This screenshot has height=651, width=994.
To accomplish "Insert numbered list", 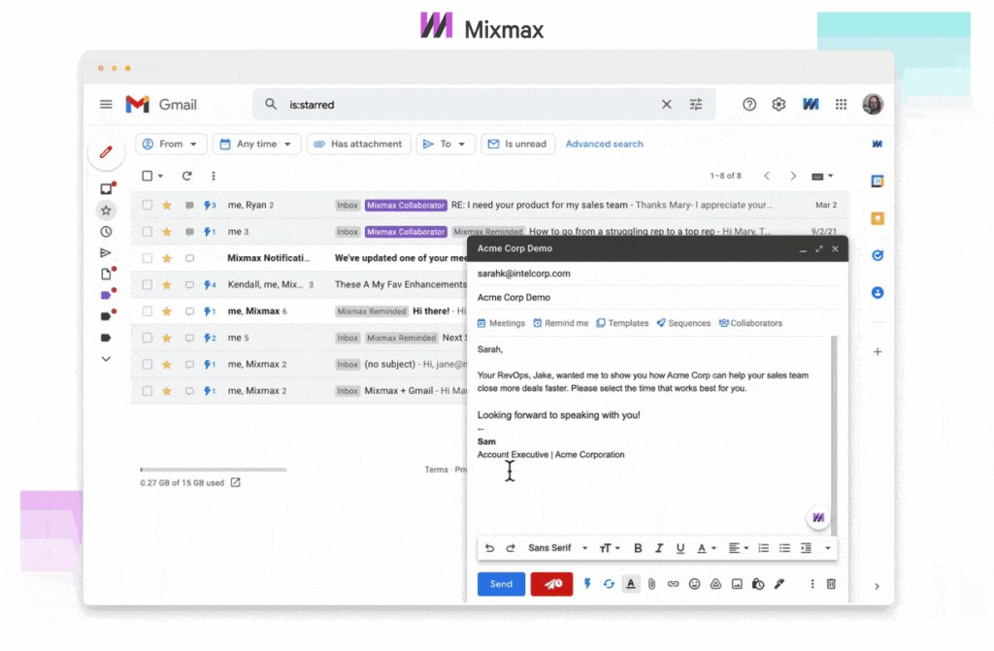I will [763, 548].
